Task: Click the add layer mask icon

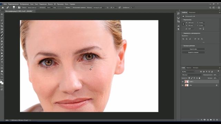Action: pos(205,120)
